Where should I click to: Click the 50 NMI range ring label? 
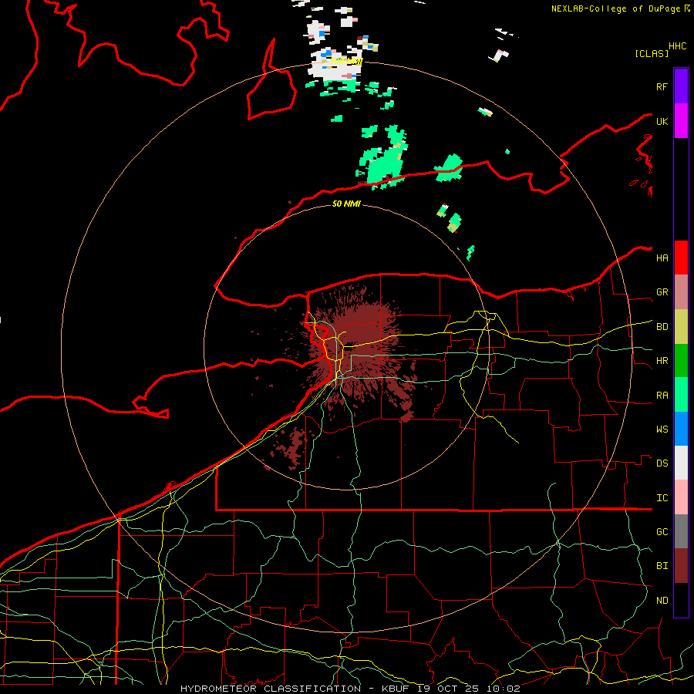click(346, 204)
